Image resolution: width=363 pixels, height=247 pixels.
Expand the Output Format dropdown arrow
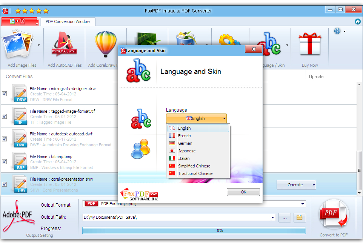pos(303,204)
